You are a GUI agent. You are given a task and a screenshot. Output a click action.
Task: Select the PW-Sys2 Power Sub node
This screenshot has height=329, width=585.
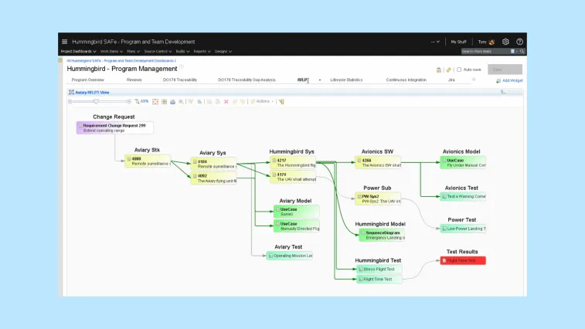378,198
